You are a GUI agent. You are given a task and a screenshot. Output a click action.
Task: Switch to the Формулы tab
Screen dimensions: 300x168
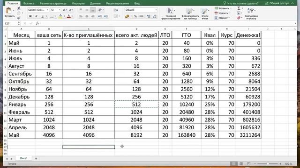point(78,3)
